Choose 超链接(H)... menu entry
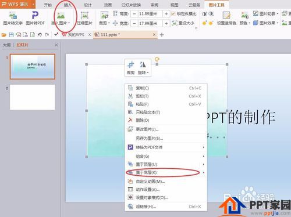 [x=166, y=207]
